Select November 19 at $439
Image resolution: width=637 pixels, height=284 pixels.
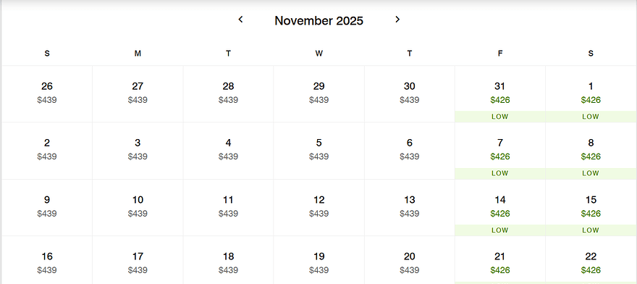point(319,260)
